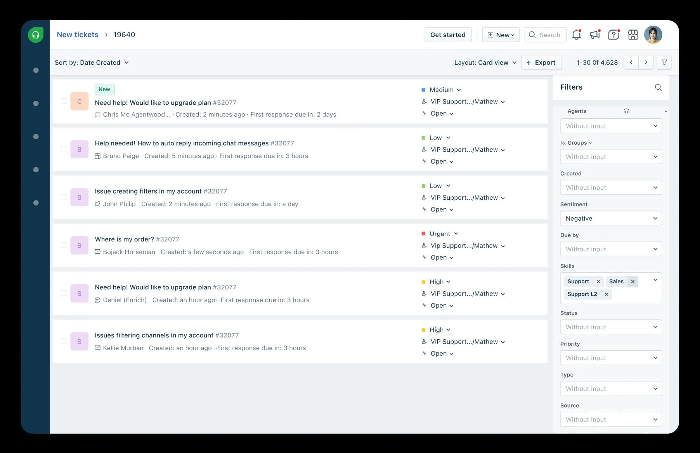Open the Sentiment Negative dropdown
The height and width of the screenshot is (453, 700).
[x=611, y=218]
